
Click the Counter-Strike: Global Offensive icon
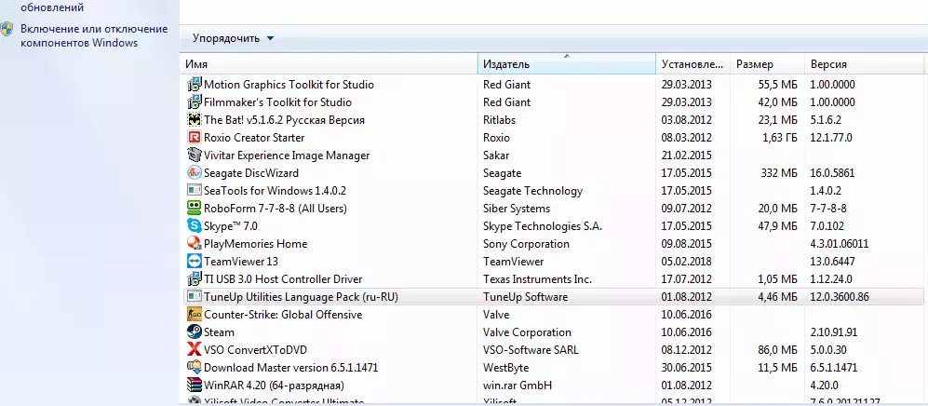tap(195, 314)
